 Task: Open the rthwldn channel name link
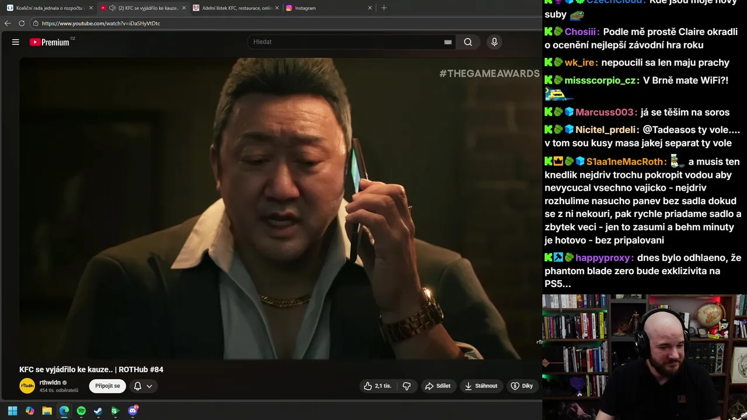(x=50, y=383)
